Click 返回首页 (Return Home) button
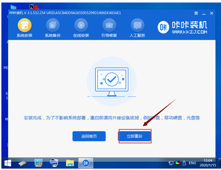The height and width of the screenshot is (170, 221). click(89, 136)
